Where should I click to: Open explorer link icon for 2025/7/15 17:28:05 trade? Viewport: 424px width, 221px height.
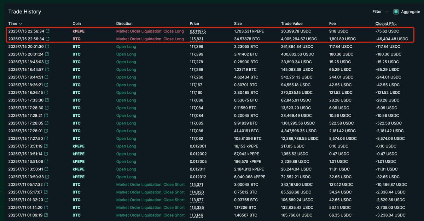point(47,123)
